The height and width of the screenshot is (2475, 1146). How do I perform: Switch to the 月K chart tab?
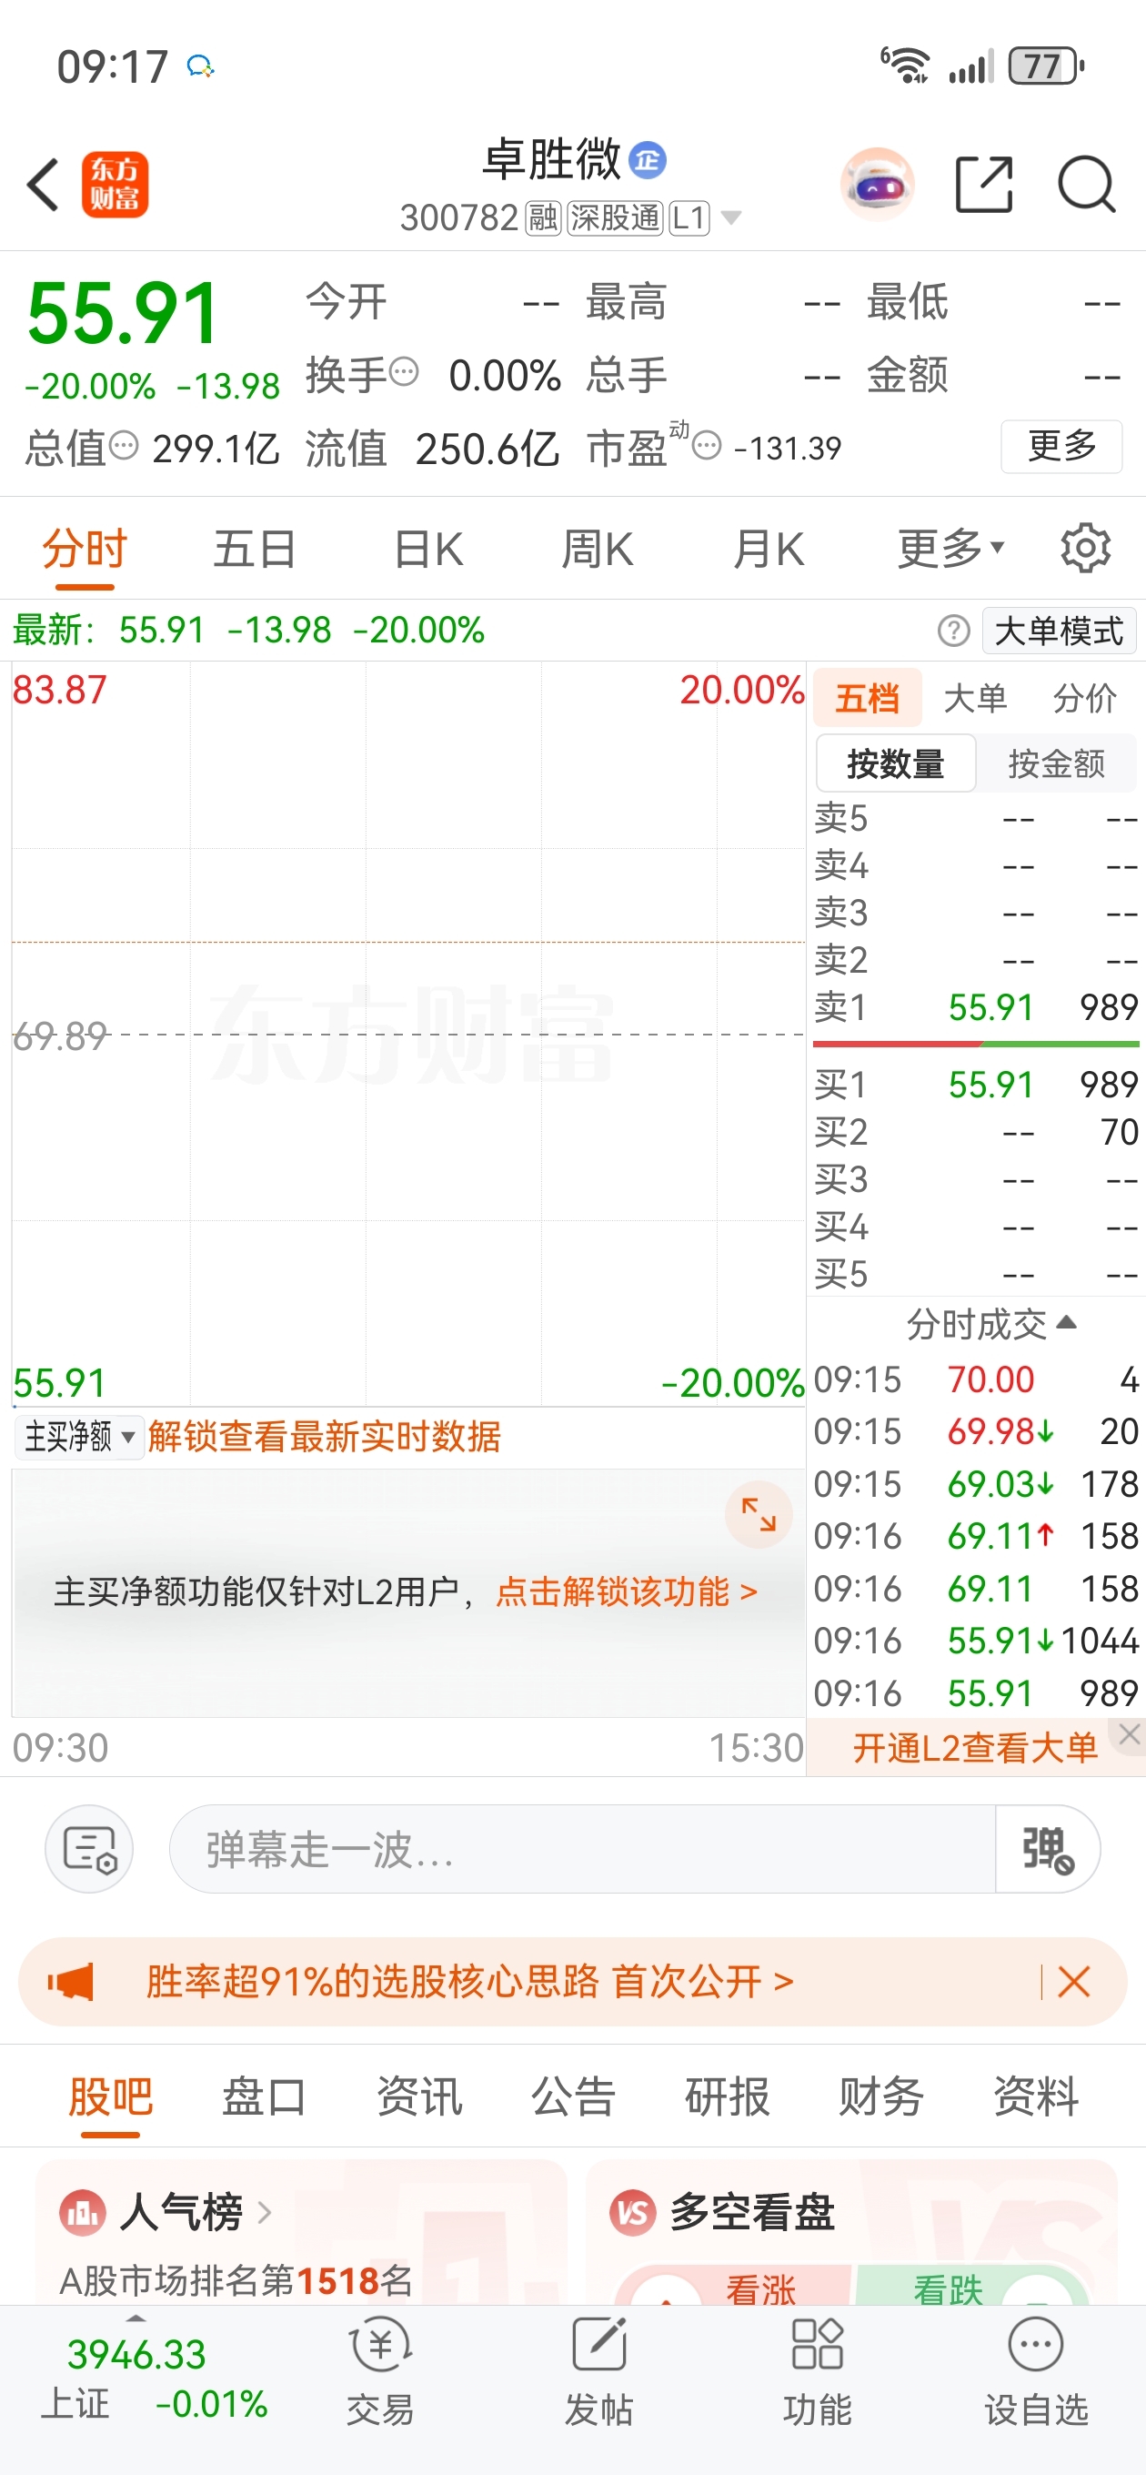point(768,550)
